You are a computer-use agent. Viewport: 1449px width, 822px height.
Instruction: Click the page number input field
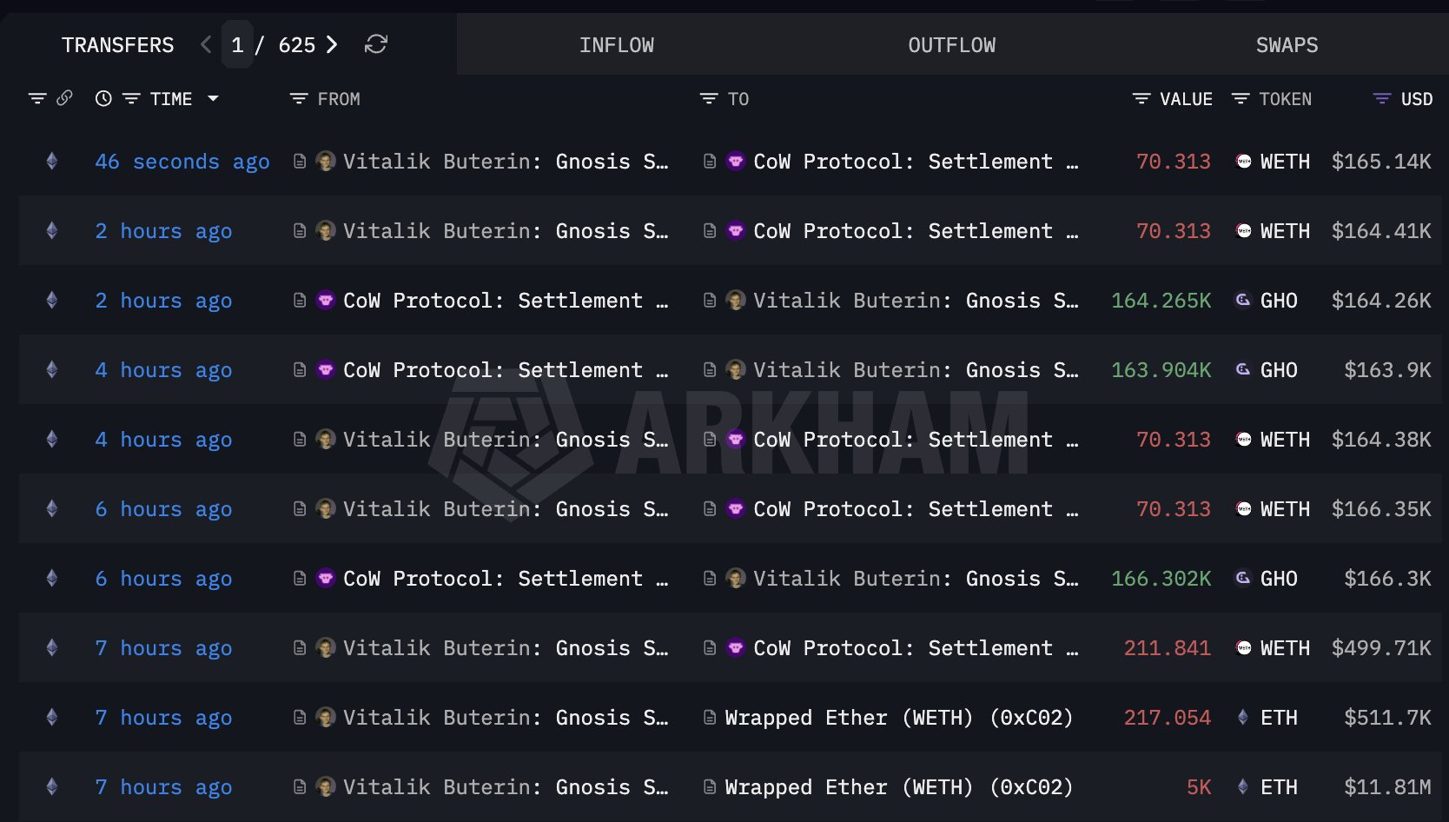[237, 45]
